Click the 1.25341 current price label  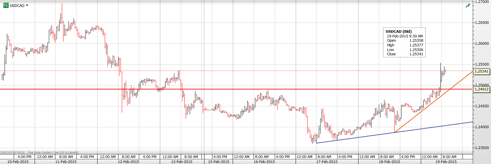(481, 71)
